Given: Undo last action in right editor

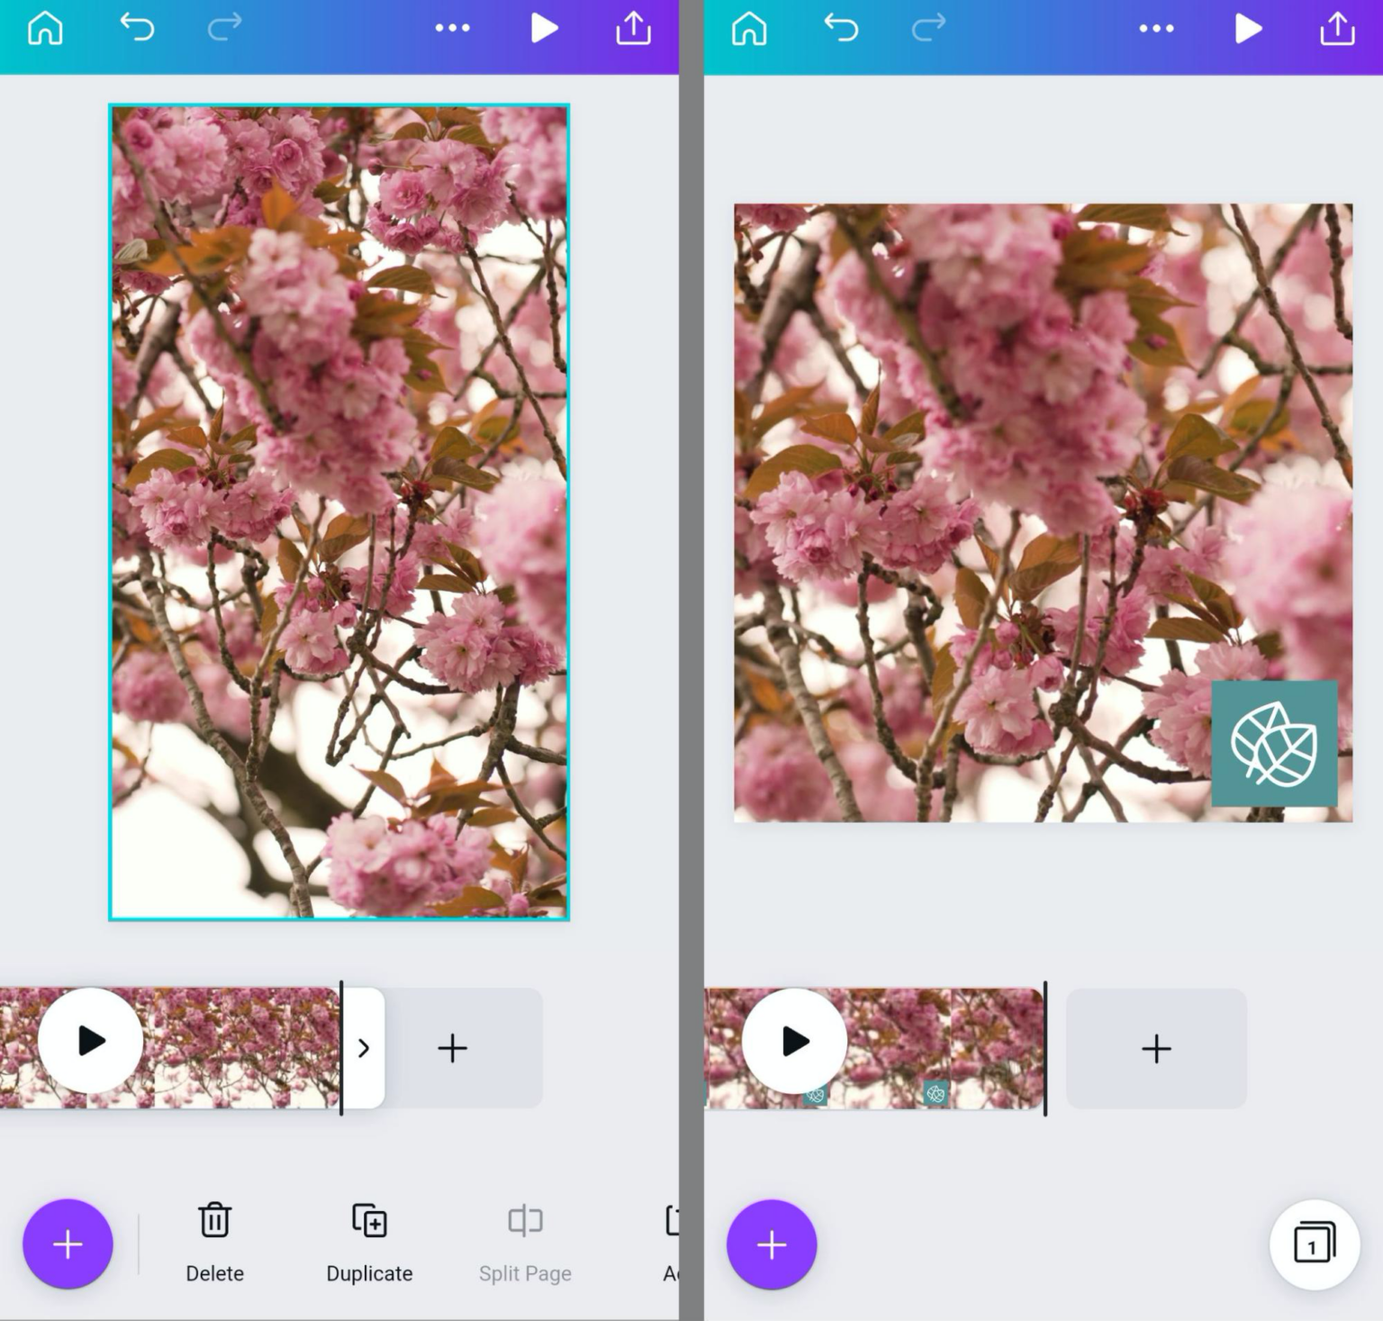Looking at the screenshot, I should click(x=841, y=29).
